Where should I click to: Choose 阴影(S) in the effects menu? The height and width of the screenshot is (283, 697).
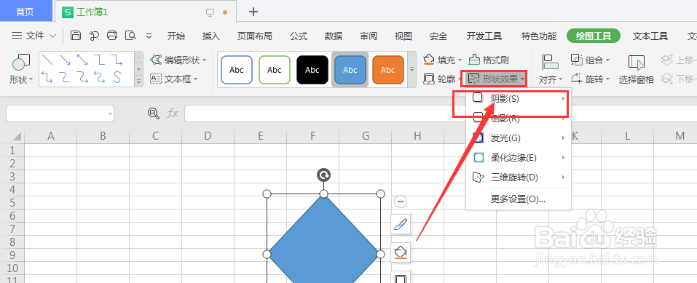519,99
